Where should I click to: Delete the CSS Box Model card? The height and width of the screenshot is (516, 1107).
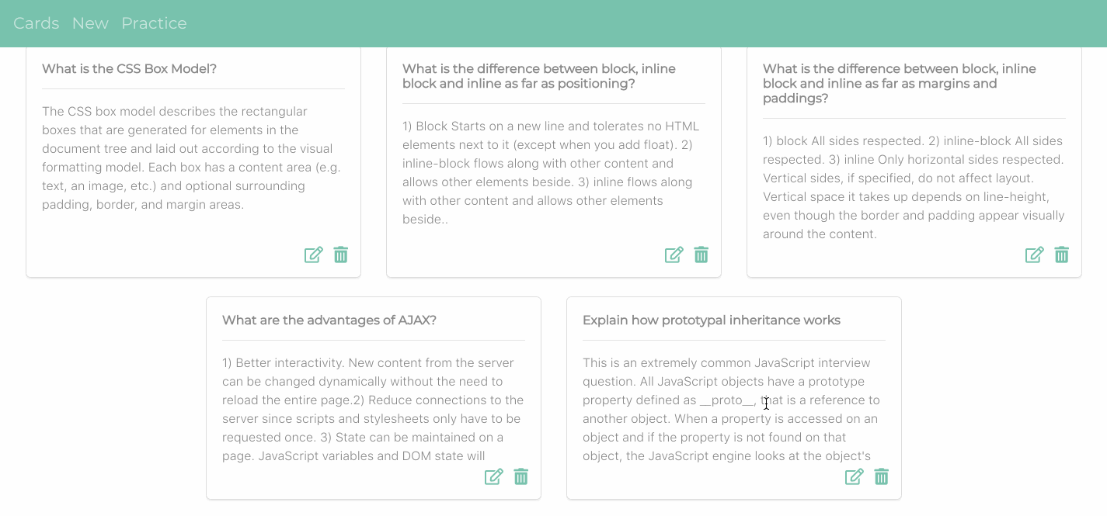[340, 255]
